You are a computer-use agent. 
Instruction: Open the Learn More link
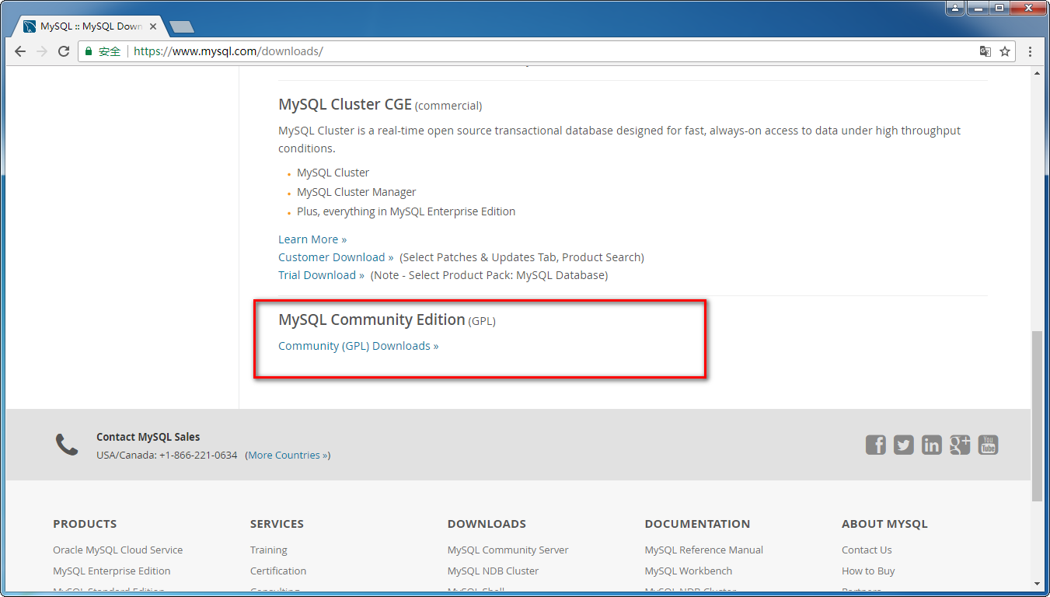[x=312, y=239]
